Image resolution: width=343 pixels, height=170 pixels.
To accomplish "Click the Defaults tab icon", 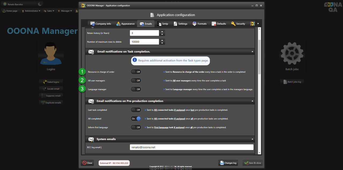I will pyautogui.click(x=214, y=24).
